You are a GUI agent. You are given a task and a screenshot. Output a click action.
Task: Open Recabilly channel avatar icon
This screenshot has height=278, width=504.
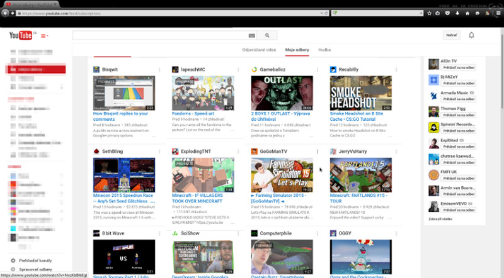(x=333, y=69)
